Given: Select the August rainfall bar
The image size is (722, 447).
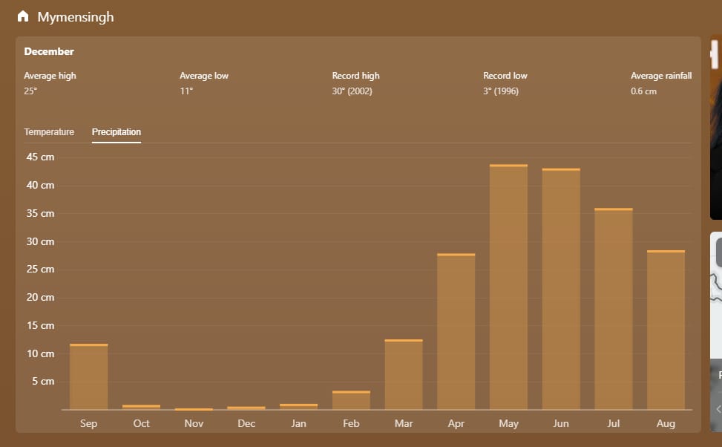Looking at the screenshot, I should 666,330.
